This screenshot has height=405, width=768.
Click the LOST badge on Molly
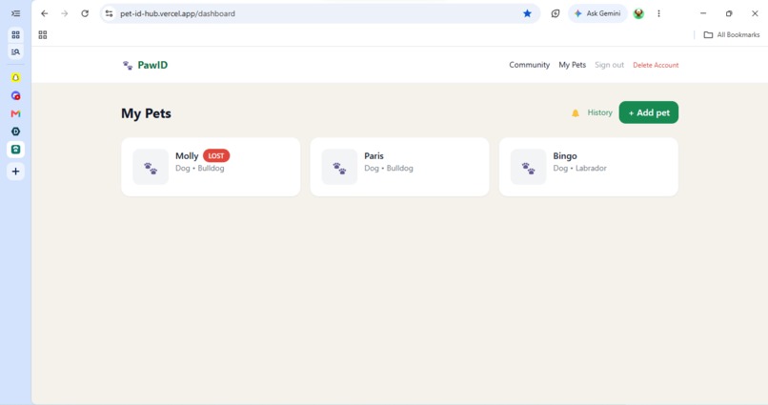[x=216, y=155]
